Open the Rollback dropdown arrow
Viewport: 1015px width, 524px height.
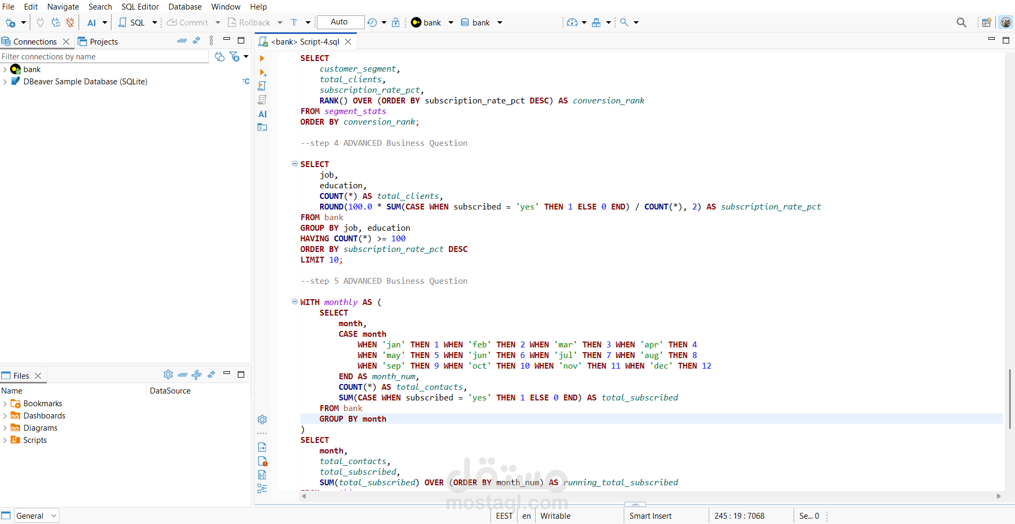(x=280, y=23)
